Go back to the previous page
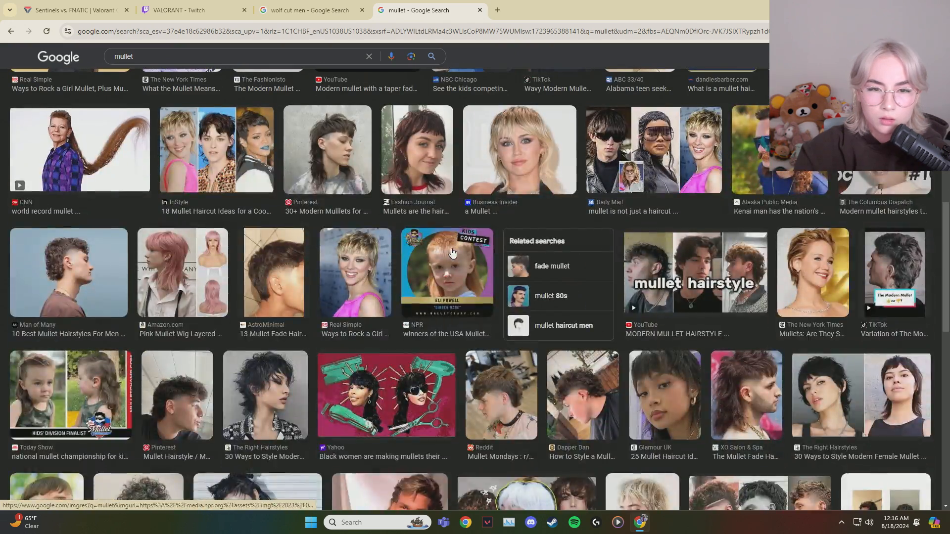Screen dimensions: 950x534 coord(11,31)
